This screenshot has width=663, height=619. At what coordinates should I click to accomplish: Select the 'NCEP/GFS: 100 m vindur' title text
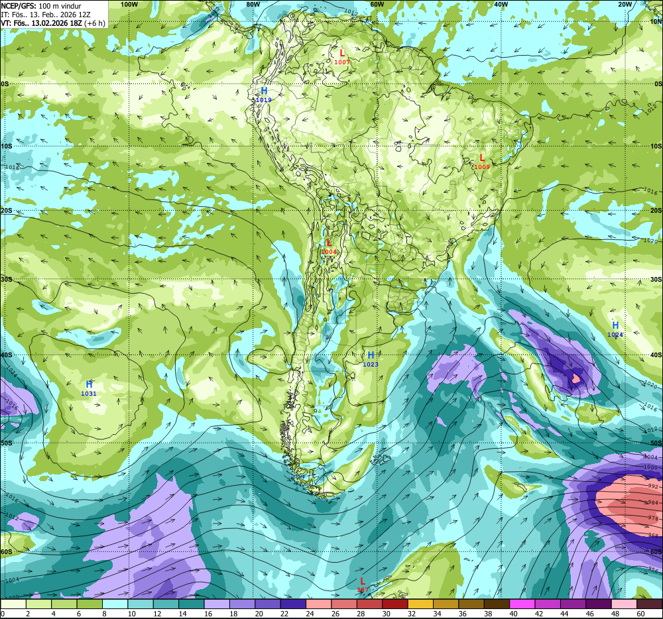pyautogui.click(x=41, y=6)
